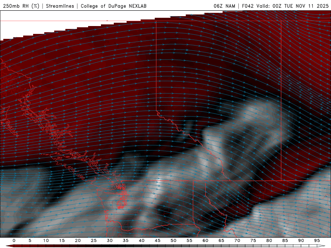Click the '250mb RH (%)' title text

[21, 6]
